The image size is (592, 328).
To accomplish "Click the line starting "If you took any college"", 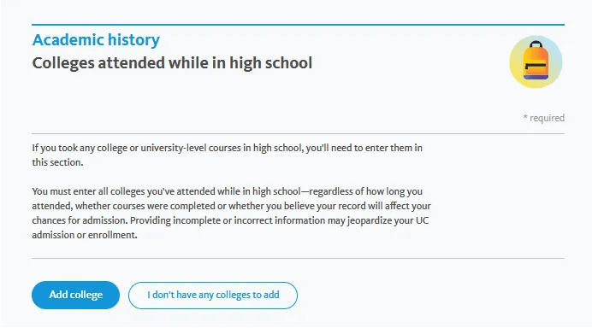I will tap(228, 148).
